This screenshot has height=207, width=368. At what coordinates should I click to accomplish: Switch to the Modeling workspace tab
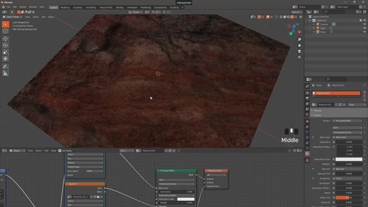tap(65, 7)
